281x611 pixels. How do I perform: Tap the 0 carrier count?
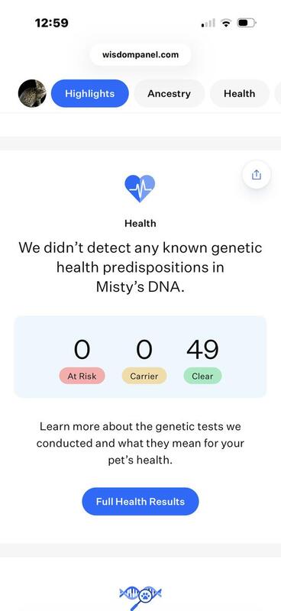coord(144,350)
